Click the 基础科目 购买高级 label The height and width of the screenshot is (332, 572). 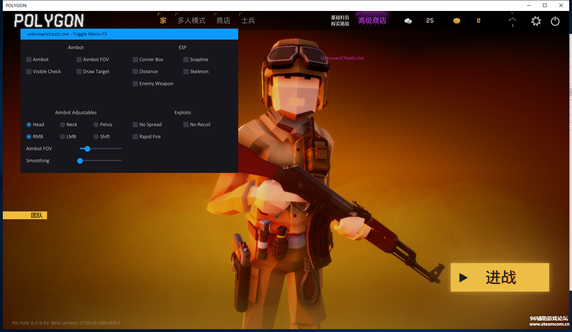340,21
